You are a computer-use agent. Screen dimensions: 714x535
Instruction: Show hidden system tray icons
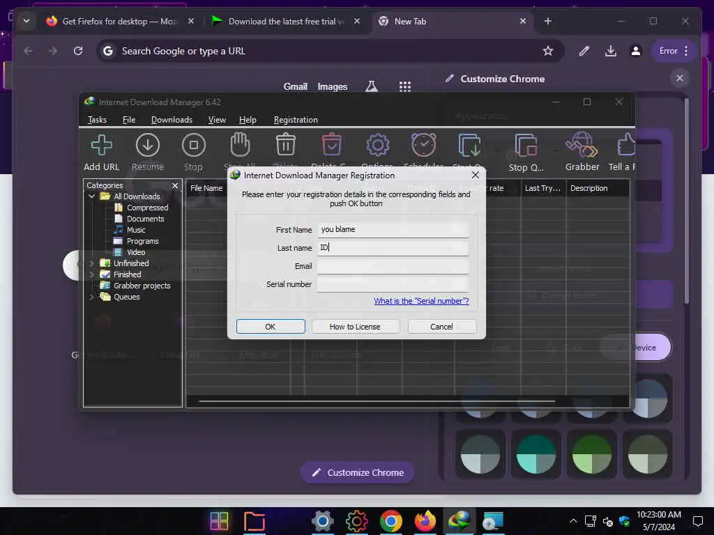pos(573,521)
